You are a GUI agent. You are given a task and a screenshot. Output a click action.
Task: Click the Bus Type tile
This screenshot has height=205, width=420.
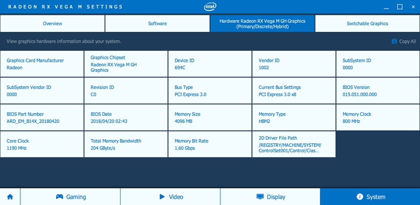click(x=210, y=91)
